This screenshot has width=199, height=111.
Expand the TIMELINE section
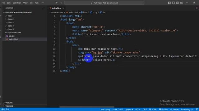pyautogui.click(x=9, y=106)
